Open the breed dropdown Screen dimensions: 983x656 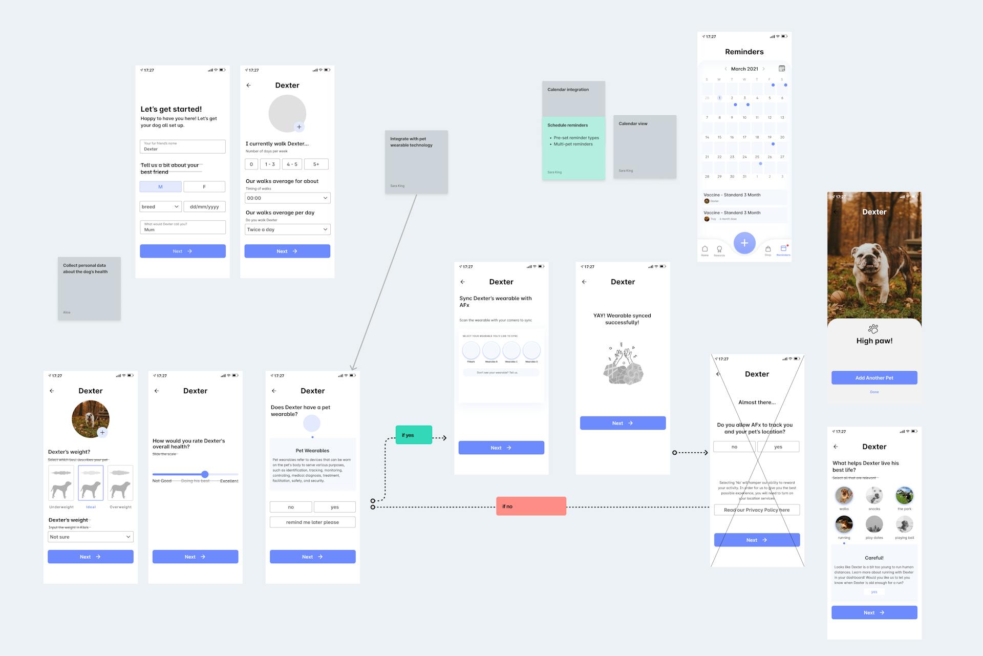pos(160,207)
